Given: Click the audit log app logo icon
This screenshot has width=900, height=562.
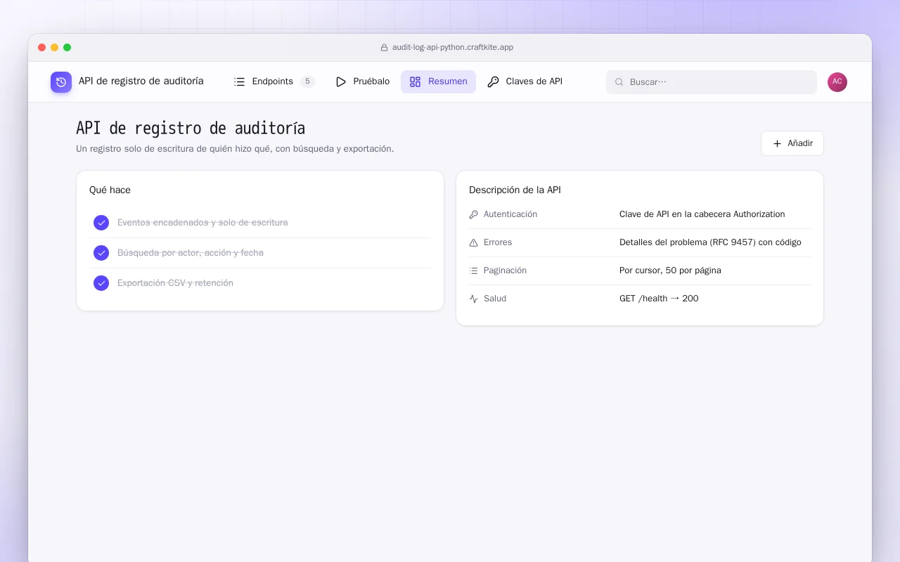Looking at the screenshot, I should pos(61,82).
